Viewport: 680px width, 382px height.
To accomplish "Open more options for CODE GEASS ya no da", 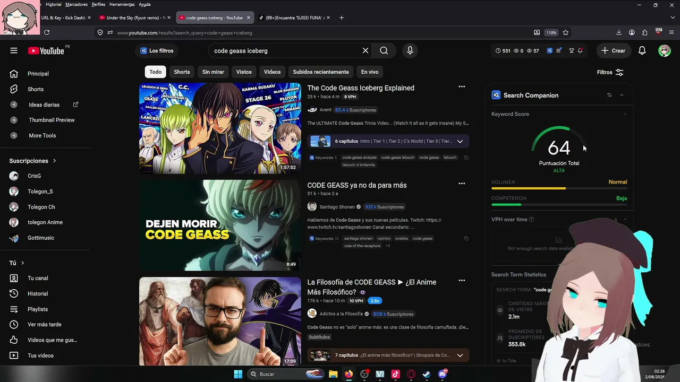I will (462, 184).
